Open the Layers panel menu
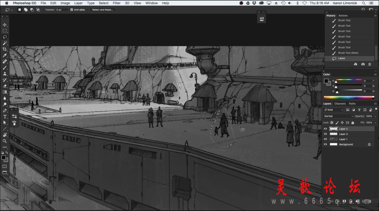Screen dimensions: 379x211 [x=375, y=104]
